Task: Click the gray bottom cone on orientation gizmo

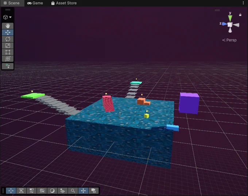Action: pyautogui.click(x=230, y=30)
